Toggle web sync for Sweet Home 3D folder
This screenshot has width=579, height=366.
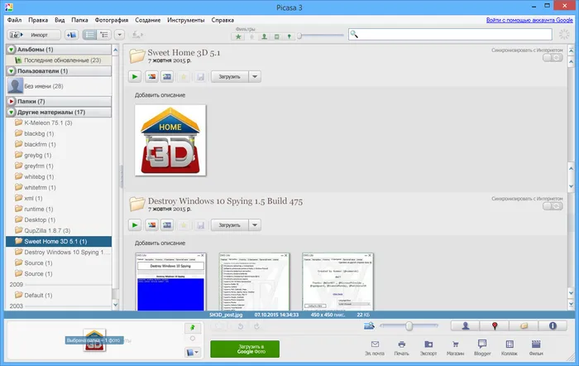(553, 58)
